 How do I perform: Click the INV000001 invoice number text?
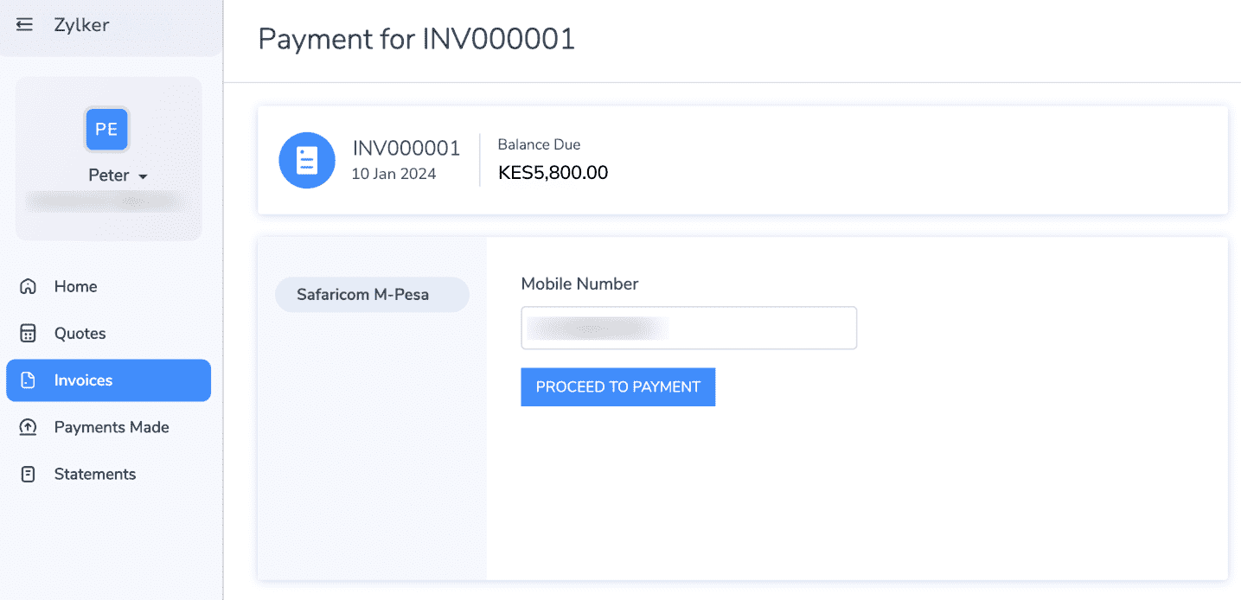(406, 148)
